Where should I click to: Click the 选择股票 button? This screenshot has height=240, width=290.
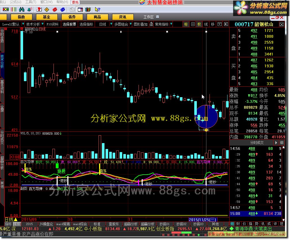(69, 24)
